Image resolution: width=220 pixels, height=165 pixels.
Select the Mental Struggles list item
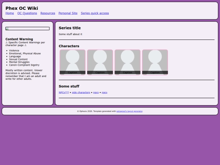pyautogui.click(x=19, y=62)
